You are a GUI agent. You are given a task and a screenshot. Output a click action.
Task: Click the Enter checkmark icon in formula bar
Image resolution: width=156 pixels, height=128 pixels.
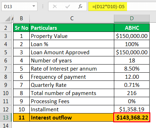pos(68,6)
